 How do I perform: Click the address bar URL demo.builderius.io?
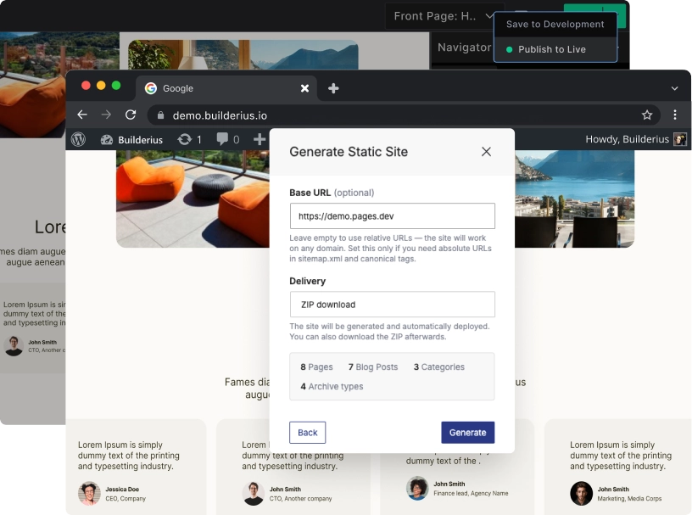220,115
